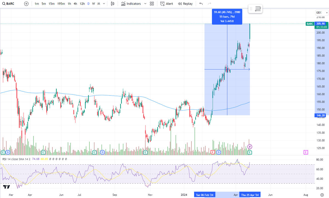Screen dimensions: 329x198
Task: Open the earnings marker near late October
Action: pyautogui.click(x=146, y=152)
